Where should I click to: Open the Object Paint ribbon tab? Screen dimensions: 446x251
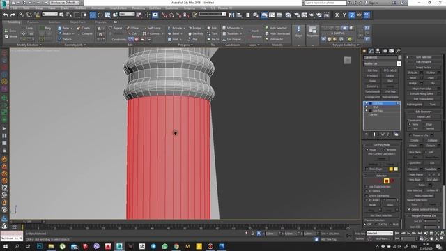tap(77, 22)
